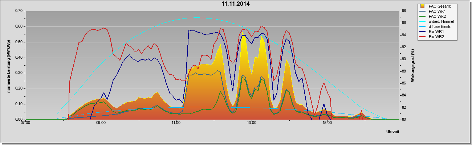
Task: Select the PAC WR2 legend entry
Action: [437, 17]
